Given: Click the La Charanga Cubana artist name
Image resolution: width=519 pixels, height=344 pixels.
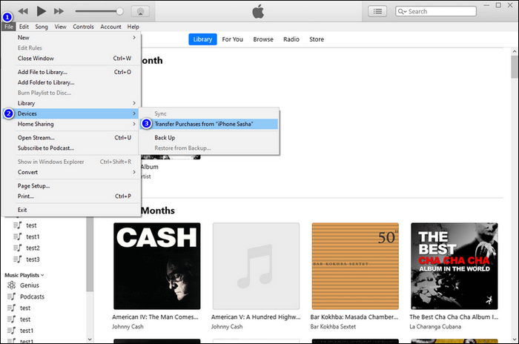Looking at the screenshot, I should click(x=435, y=327).
